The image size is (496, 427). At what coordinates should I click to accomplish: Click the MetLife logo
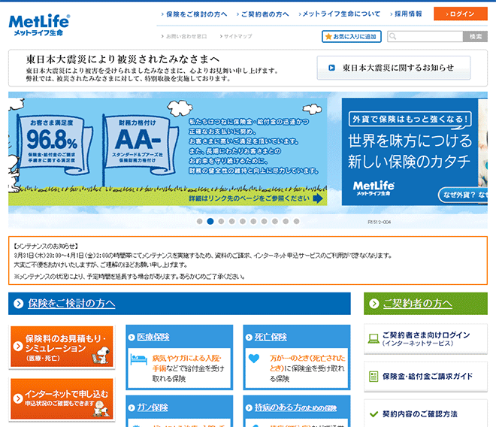click(39, 25)
